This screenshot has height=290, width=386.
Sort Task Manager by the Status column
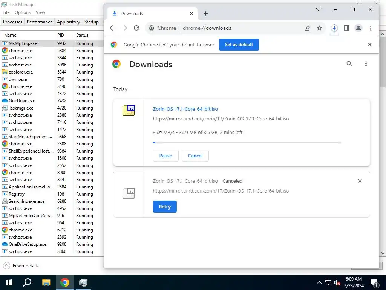click(89, 35)
